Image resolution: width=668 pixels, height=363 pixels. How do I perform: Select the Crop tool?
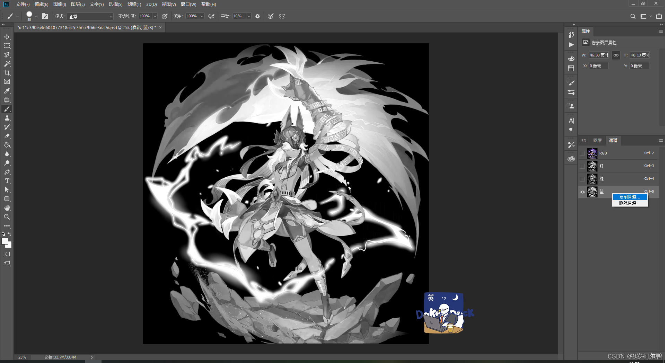click(7, 73)
